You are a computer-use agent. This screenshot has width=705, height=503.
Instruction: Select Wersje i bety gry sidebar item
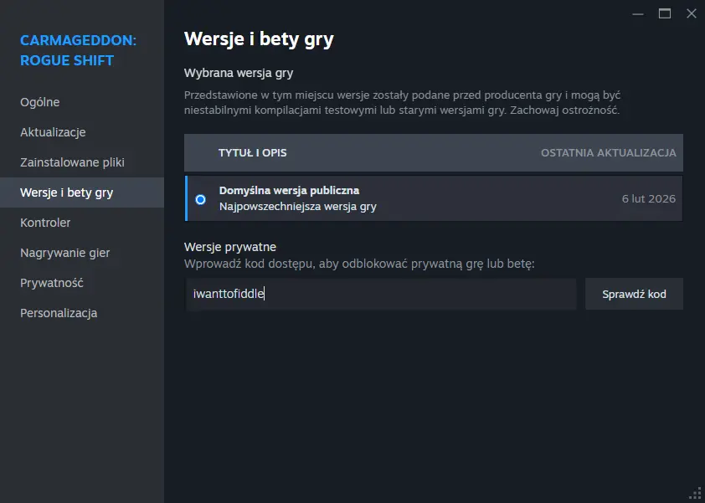tap(67, 192)
